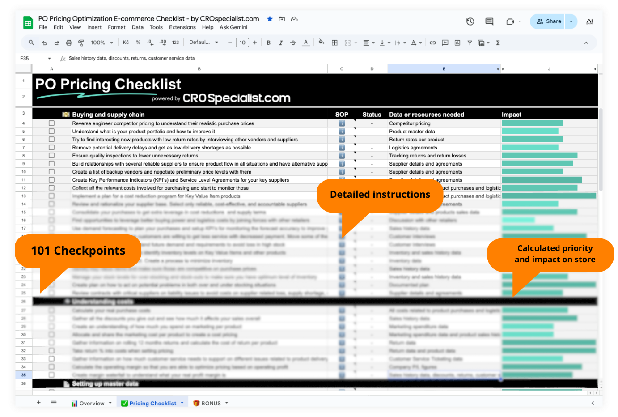
Task: Expand the font family dropdown
Action: click(x=204, y=43)
